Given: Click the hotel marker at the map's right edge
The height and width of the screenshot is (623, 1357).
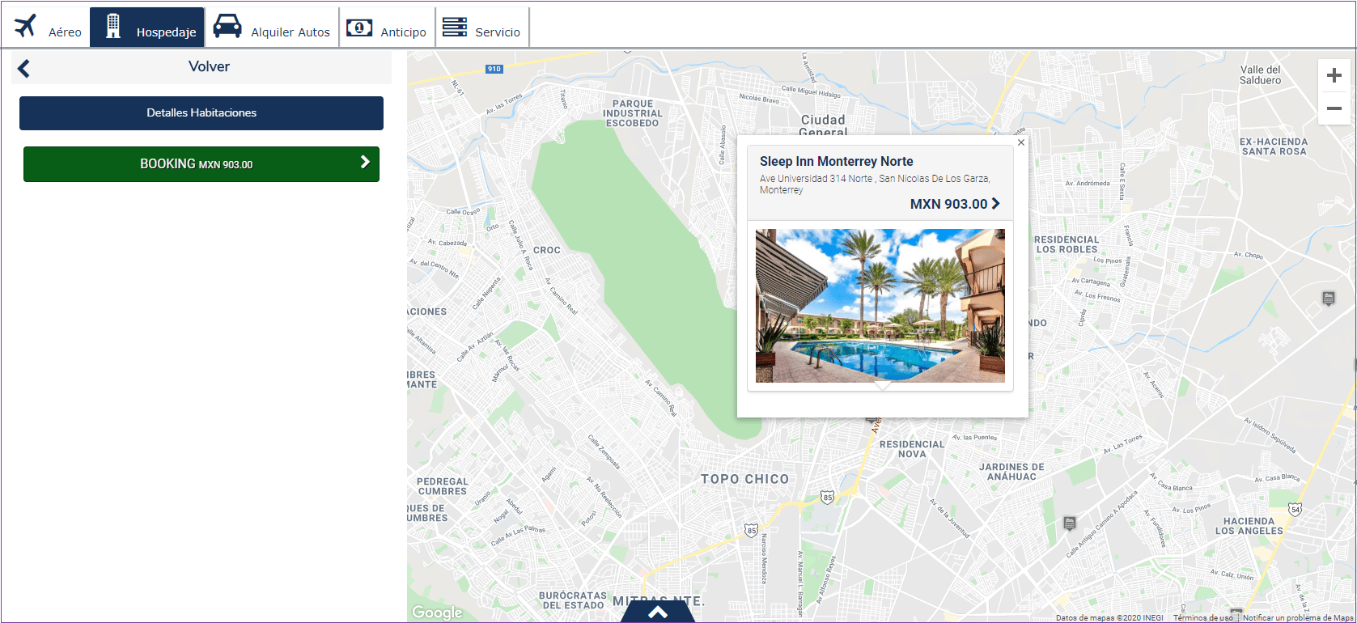Looking at the screenshot, I should click(x=1329, y=299).
